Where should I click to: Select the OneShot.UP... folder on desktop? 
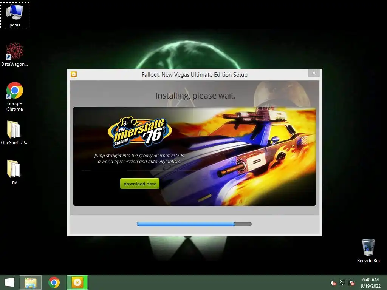15,133
